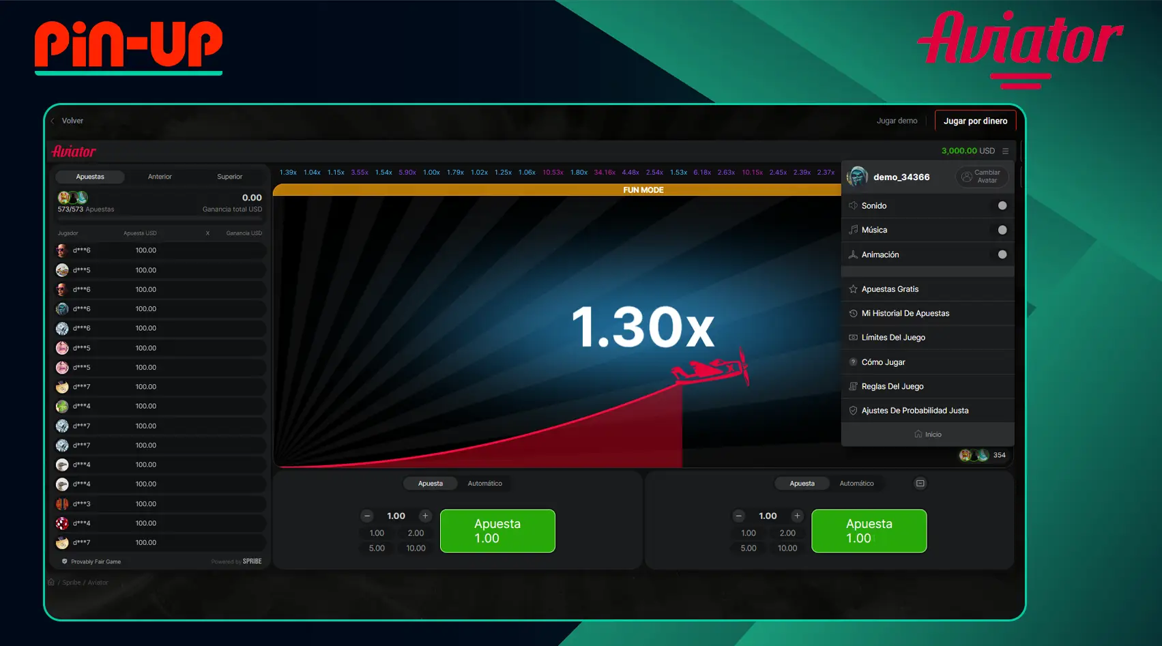Click the Cambiar Avatar button
The image size is (1162, 646).
point(981,177)
